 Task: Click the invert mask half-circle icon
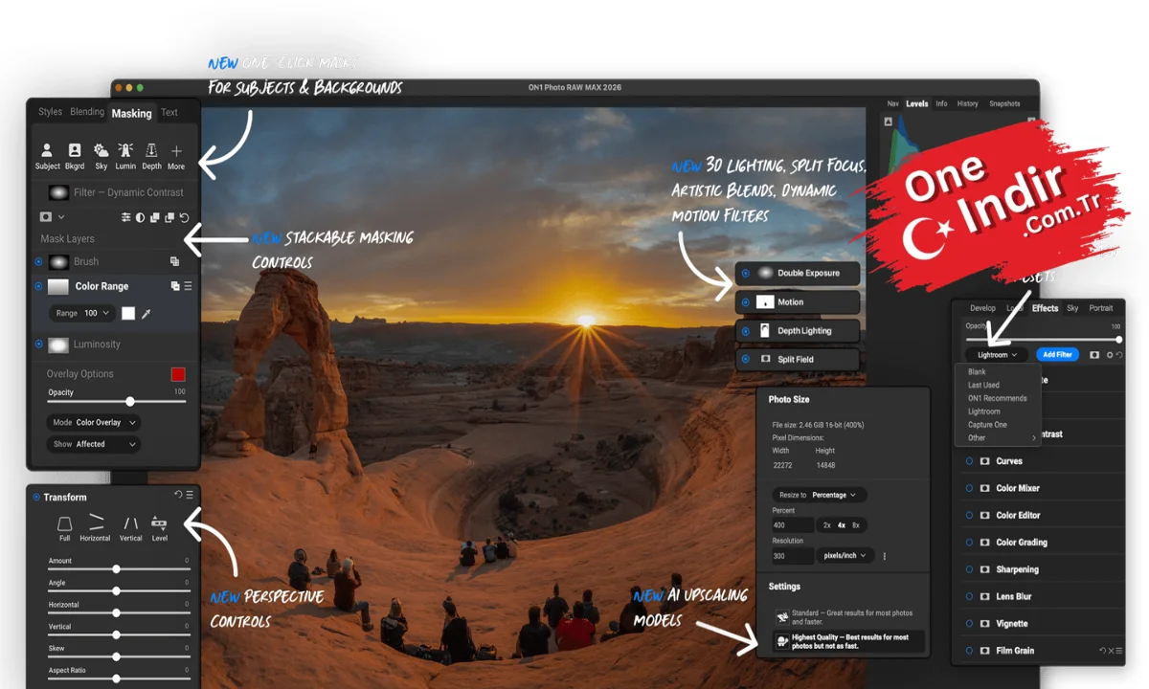[x=141, y=217]
